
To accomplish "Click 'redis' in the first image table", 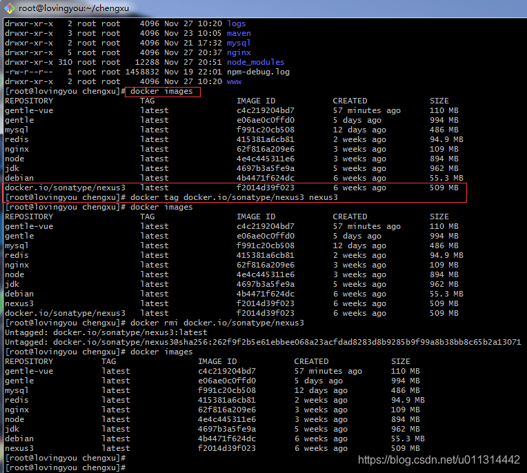I will click(x=17, y=139).
